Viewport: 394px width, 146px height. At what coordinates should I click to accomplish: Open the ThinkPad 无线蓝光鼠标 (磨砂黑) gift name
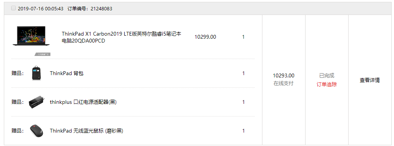[87, 131]
